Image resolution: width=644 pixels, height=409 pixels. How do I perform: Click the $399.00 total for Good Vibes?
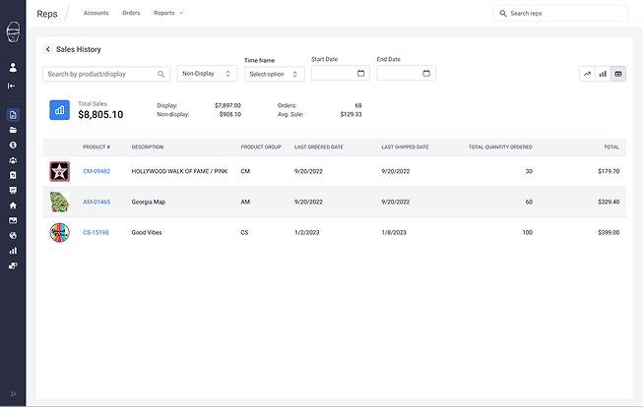coord(609,233)
